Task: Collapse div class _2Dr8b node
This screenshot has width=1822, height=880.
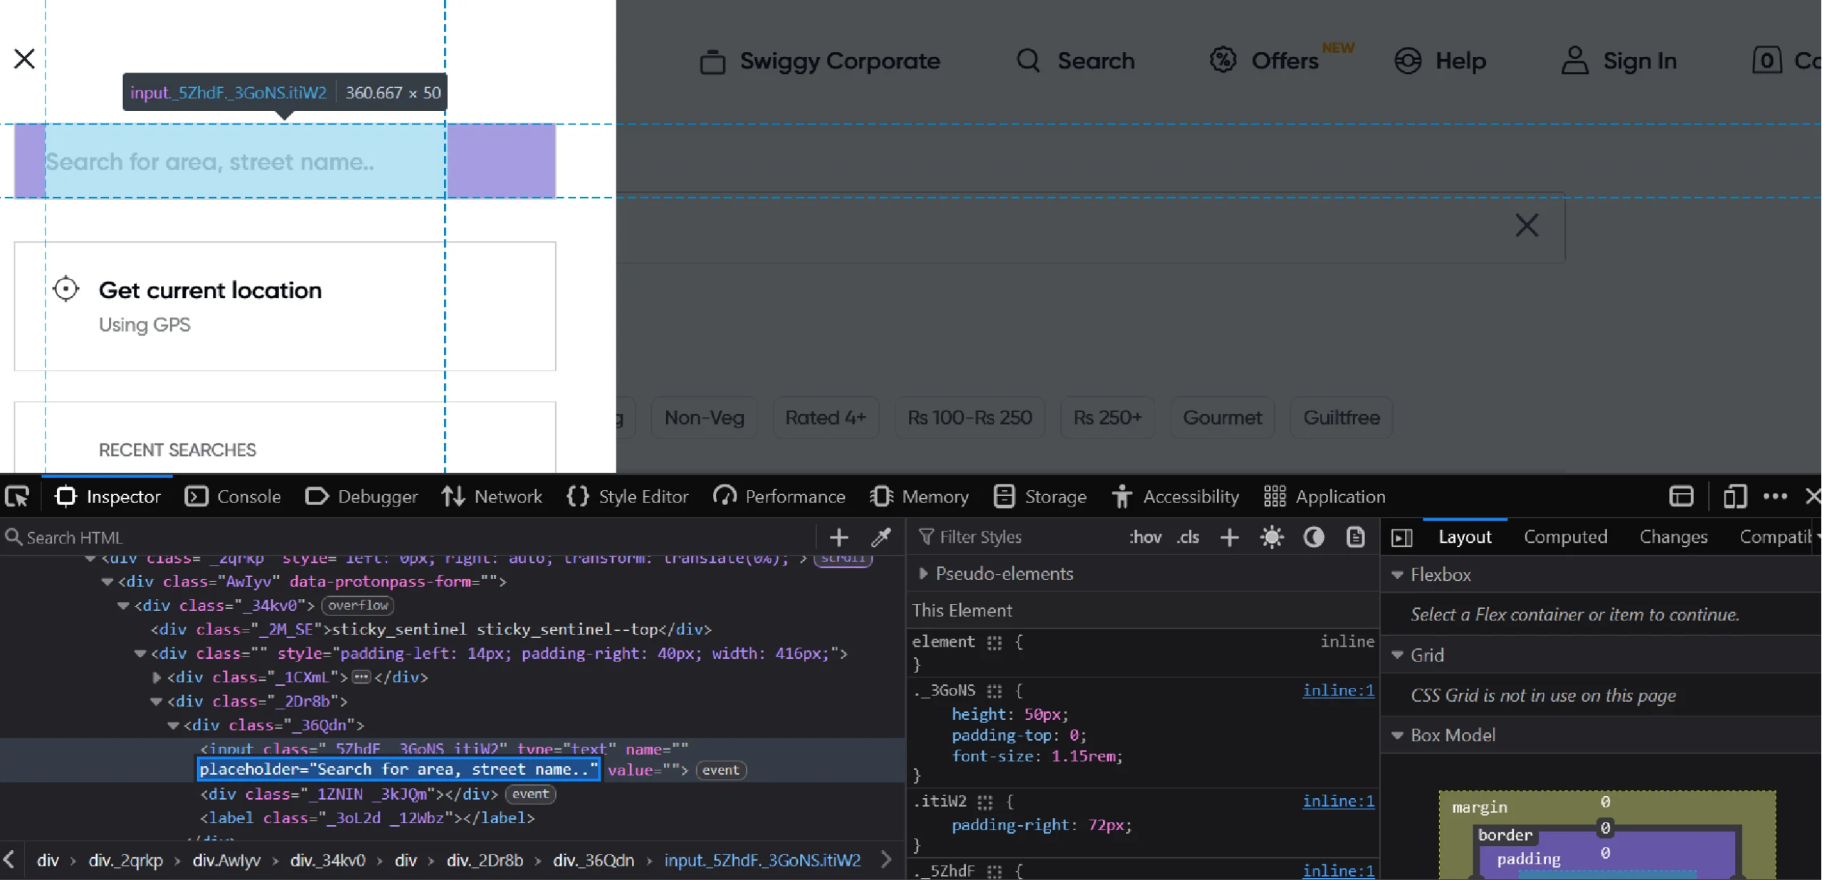Action: pyautogui.click(x=157, y=701)
